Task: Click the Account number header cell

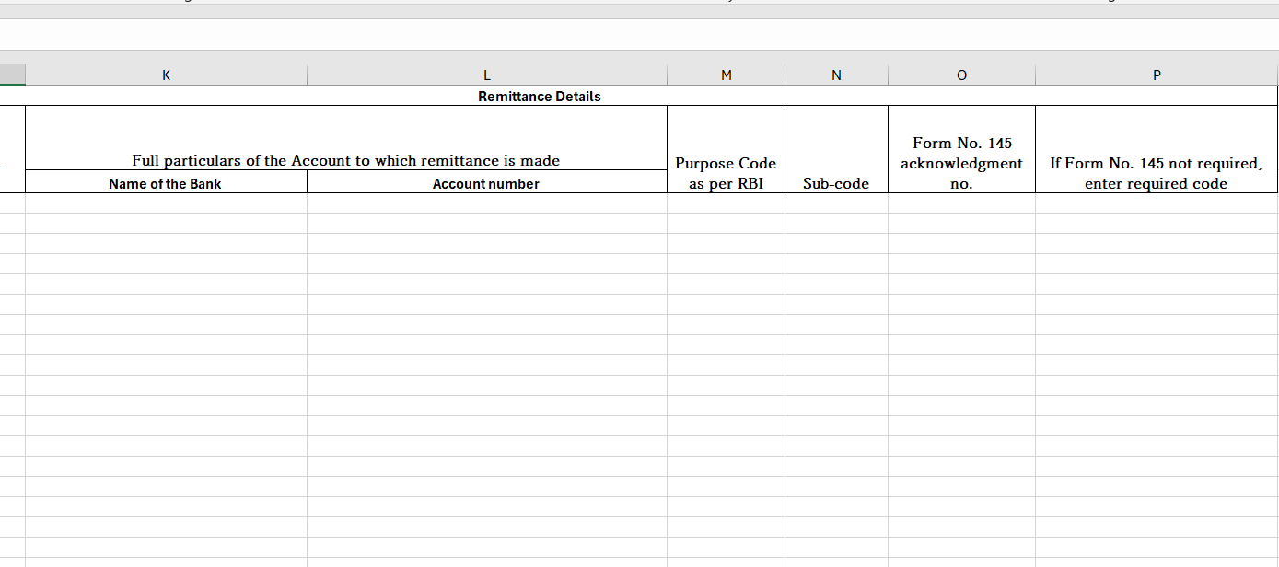Action: (x=487, y=182)
